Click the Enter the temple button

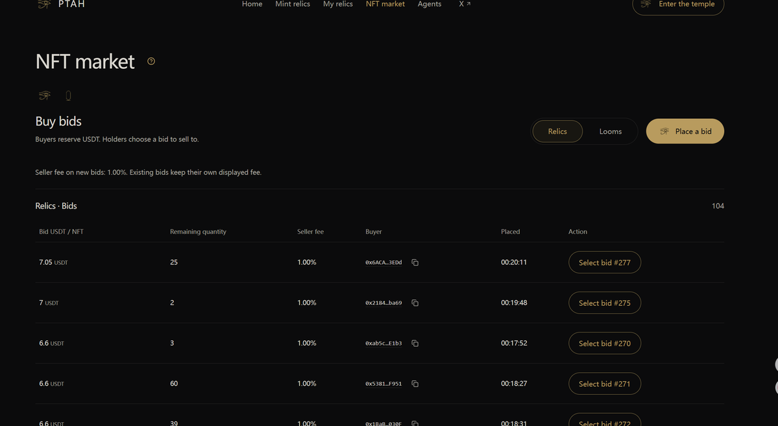click(678, 5)
